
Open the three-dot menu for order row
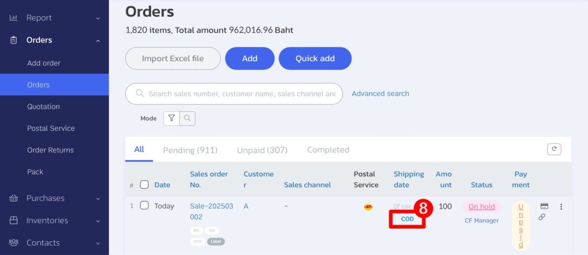[x=561, y=207]
